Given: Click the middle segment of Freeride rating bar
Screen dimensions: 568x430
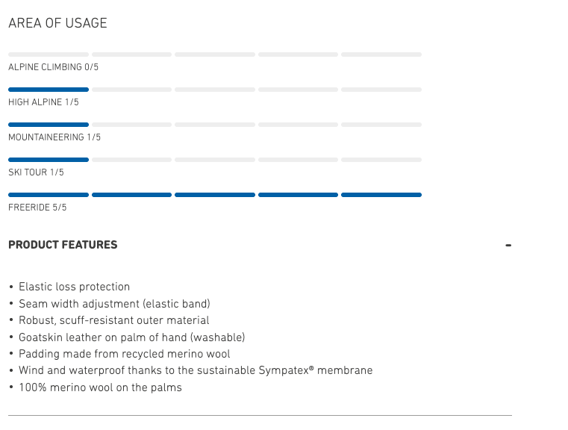Looking at the screenshot, I should [x=215, y=195].
